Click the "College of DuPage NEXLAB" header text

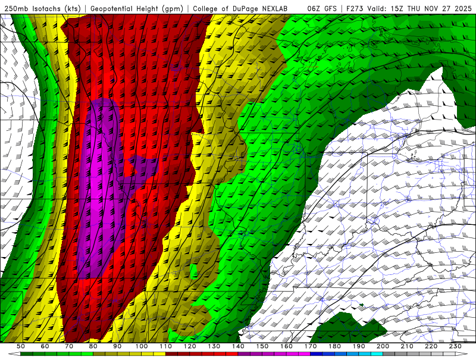coord(240,8)
